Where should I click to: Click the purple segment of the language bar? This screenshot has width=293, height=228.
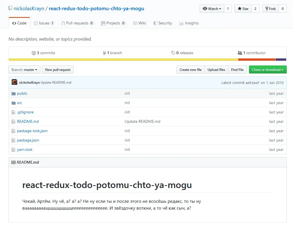[x=281, y=60]
